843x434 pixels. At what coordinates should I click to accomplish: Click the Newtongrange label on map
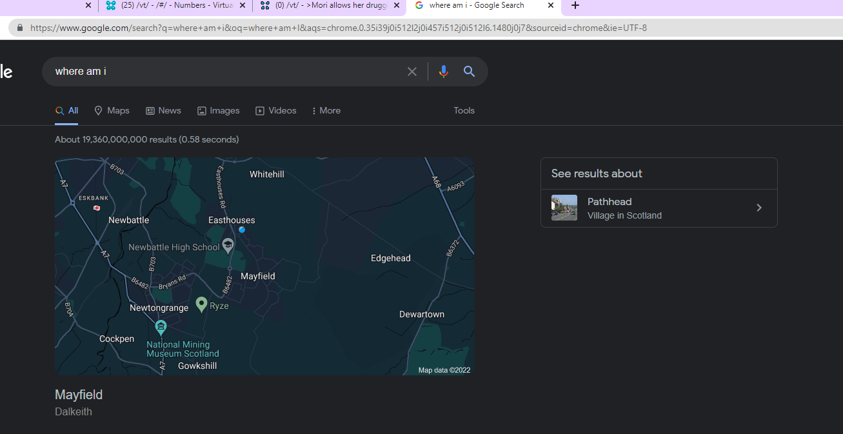click(x=159, y=308)
